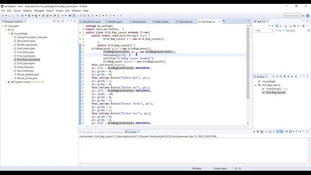Click the editor scroll down arrow
Viewport: 311px width, 175px height.
click(x=248, y=123)
